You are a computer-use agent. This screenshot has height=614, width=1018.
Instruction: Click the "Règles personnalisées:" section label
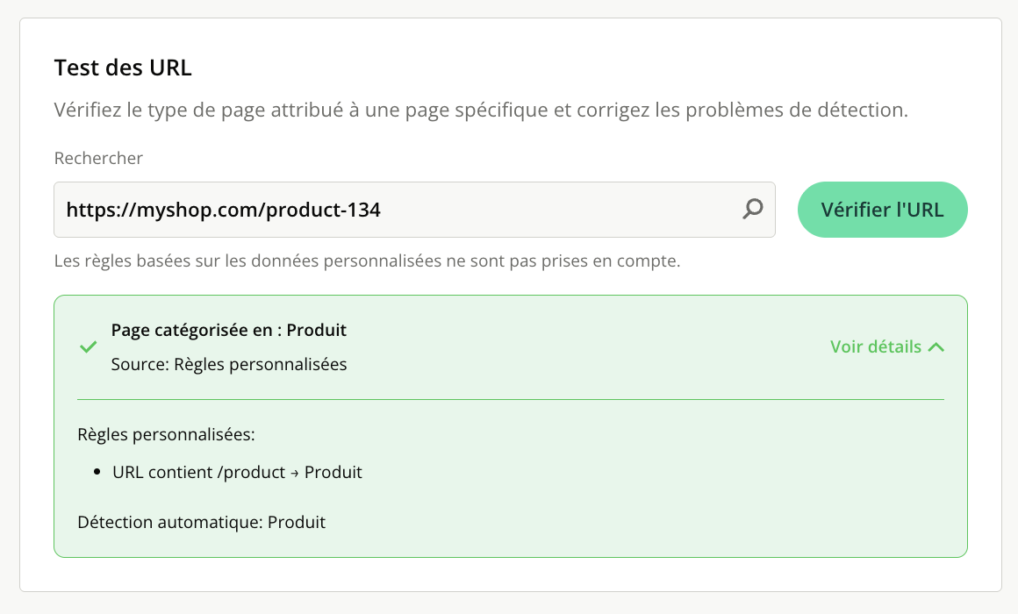tap(166, 434)
